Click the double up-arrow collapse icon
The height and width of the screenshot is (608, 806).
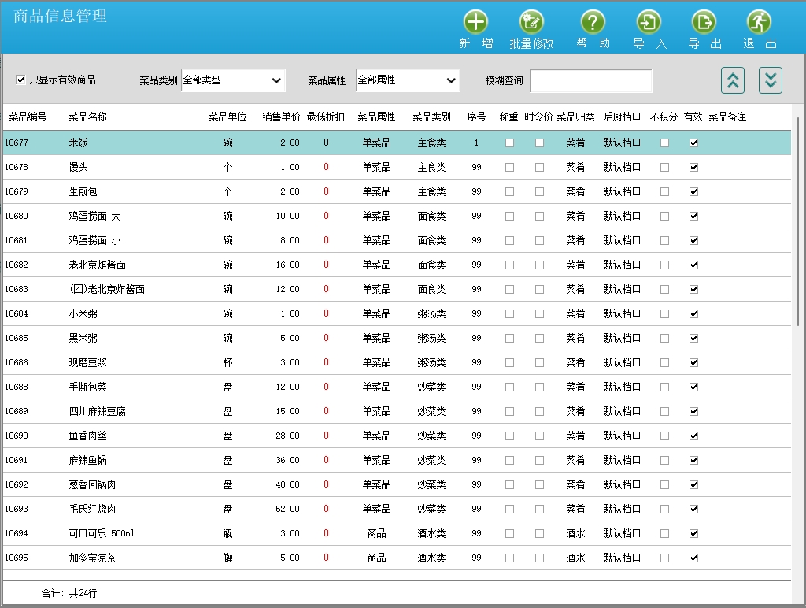pos(732,80)
